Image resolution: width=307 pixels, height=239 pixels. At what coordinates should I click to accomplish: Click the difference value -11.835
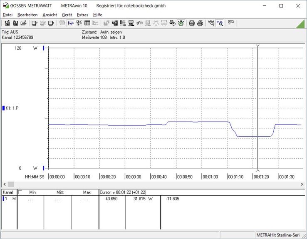pos(173,199)
